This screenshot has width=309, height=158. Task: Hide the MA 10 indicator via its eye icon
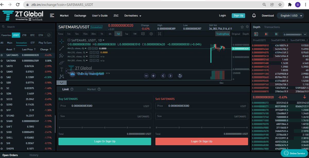[x=91, y=52]
